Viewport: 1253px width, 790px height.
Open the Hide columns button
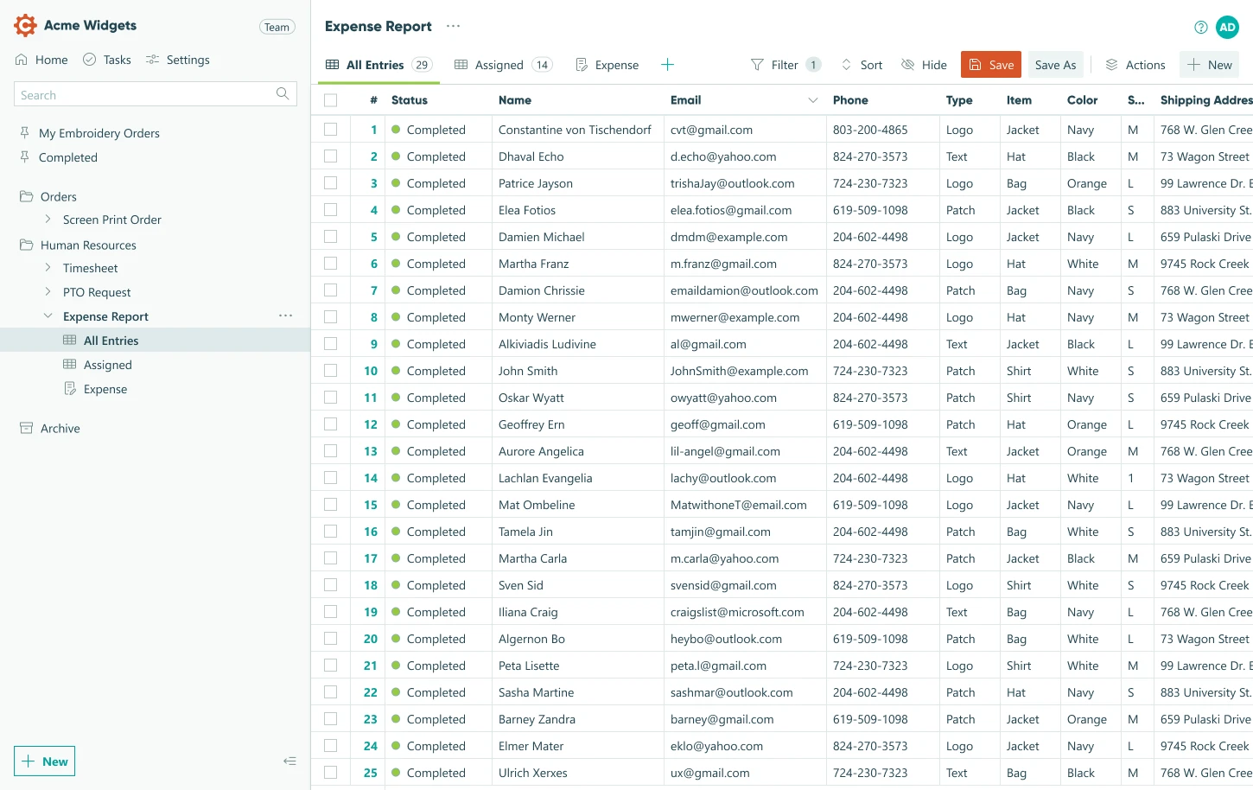[924, 65]
